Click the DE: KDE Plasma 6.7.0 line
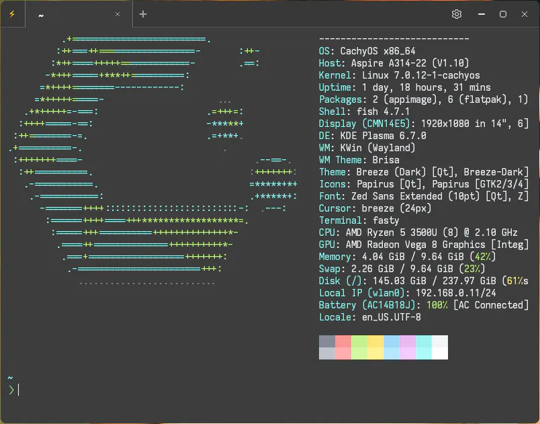The height and width of the screenshot is (424, 540). click(x=373, y=136)
